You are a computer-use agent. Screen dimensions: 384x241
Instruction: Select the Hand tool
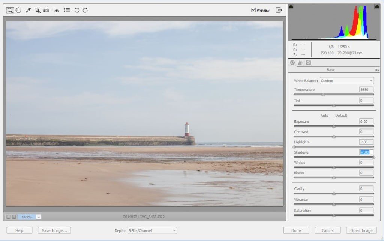click(x=19, y=10)
